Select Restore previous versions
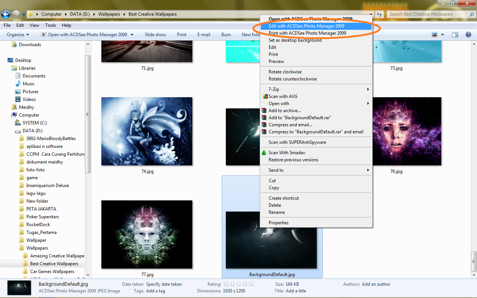Viewport: 477px width, 298px height. tap(316, 160)
